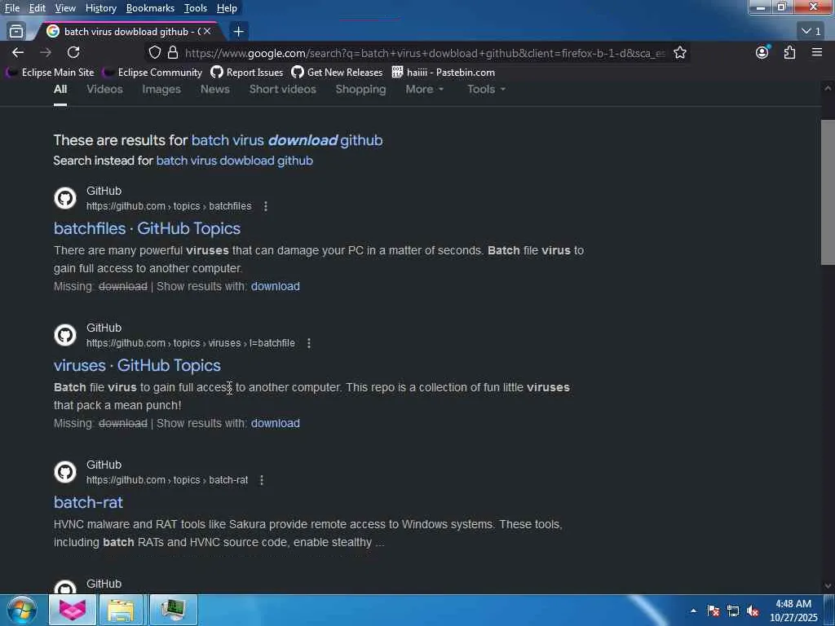The width and height of the screenshot is (835, 626).
Task: Open the Tools menu in menu bar
Action: 196,8
